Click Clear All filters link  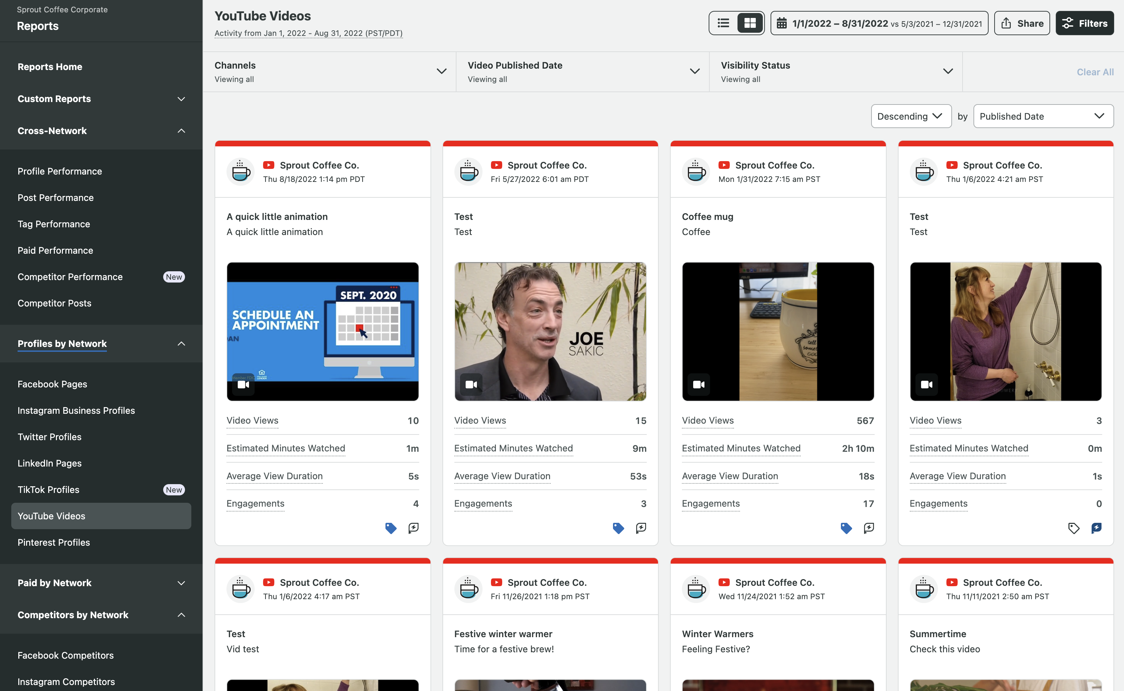tap(1095, 72)
